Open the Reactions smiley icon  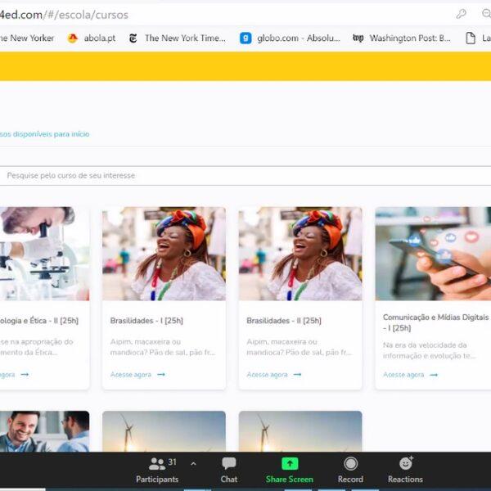[x=405, y=464]
